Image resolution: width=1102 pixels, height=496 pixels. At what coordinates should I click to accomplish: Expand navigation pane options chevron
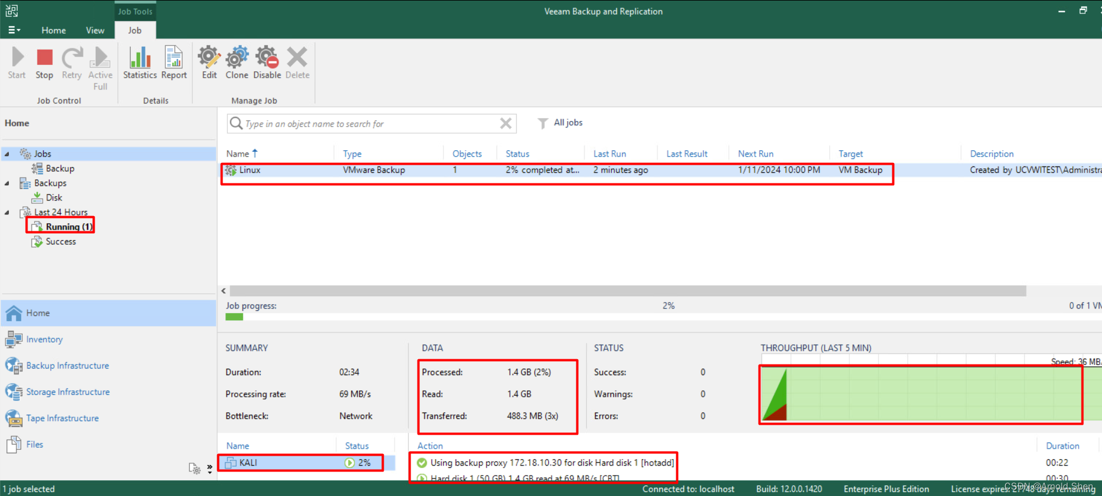[210, 468]
